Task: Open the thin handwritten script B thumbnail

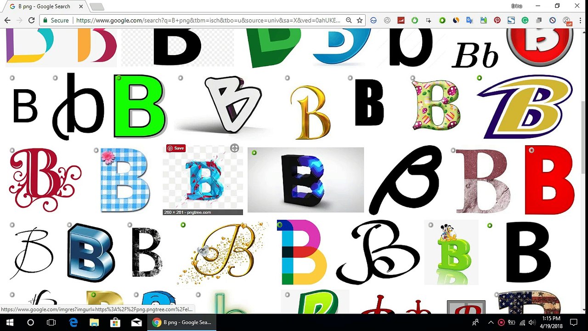Action: 33,253
